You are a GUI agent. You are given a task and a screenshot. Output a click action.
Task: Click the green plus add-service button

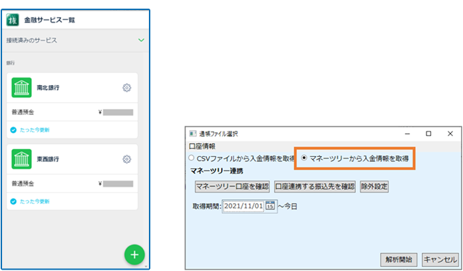click(134, 255)
